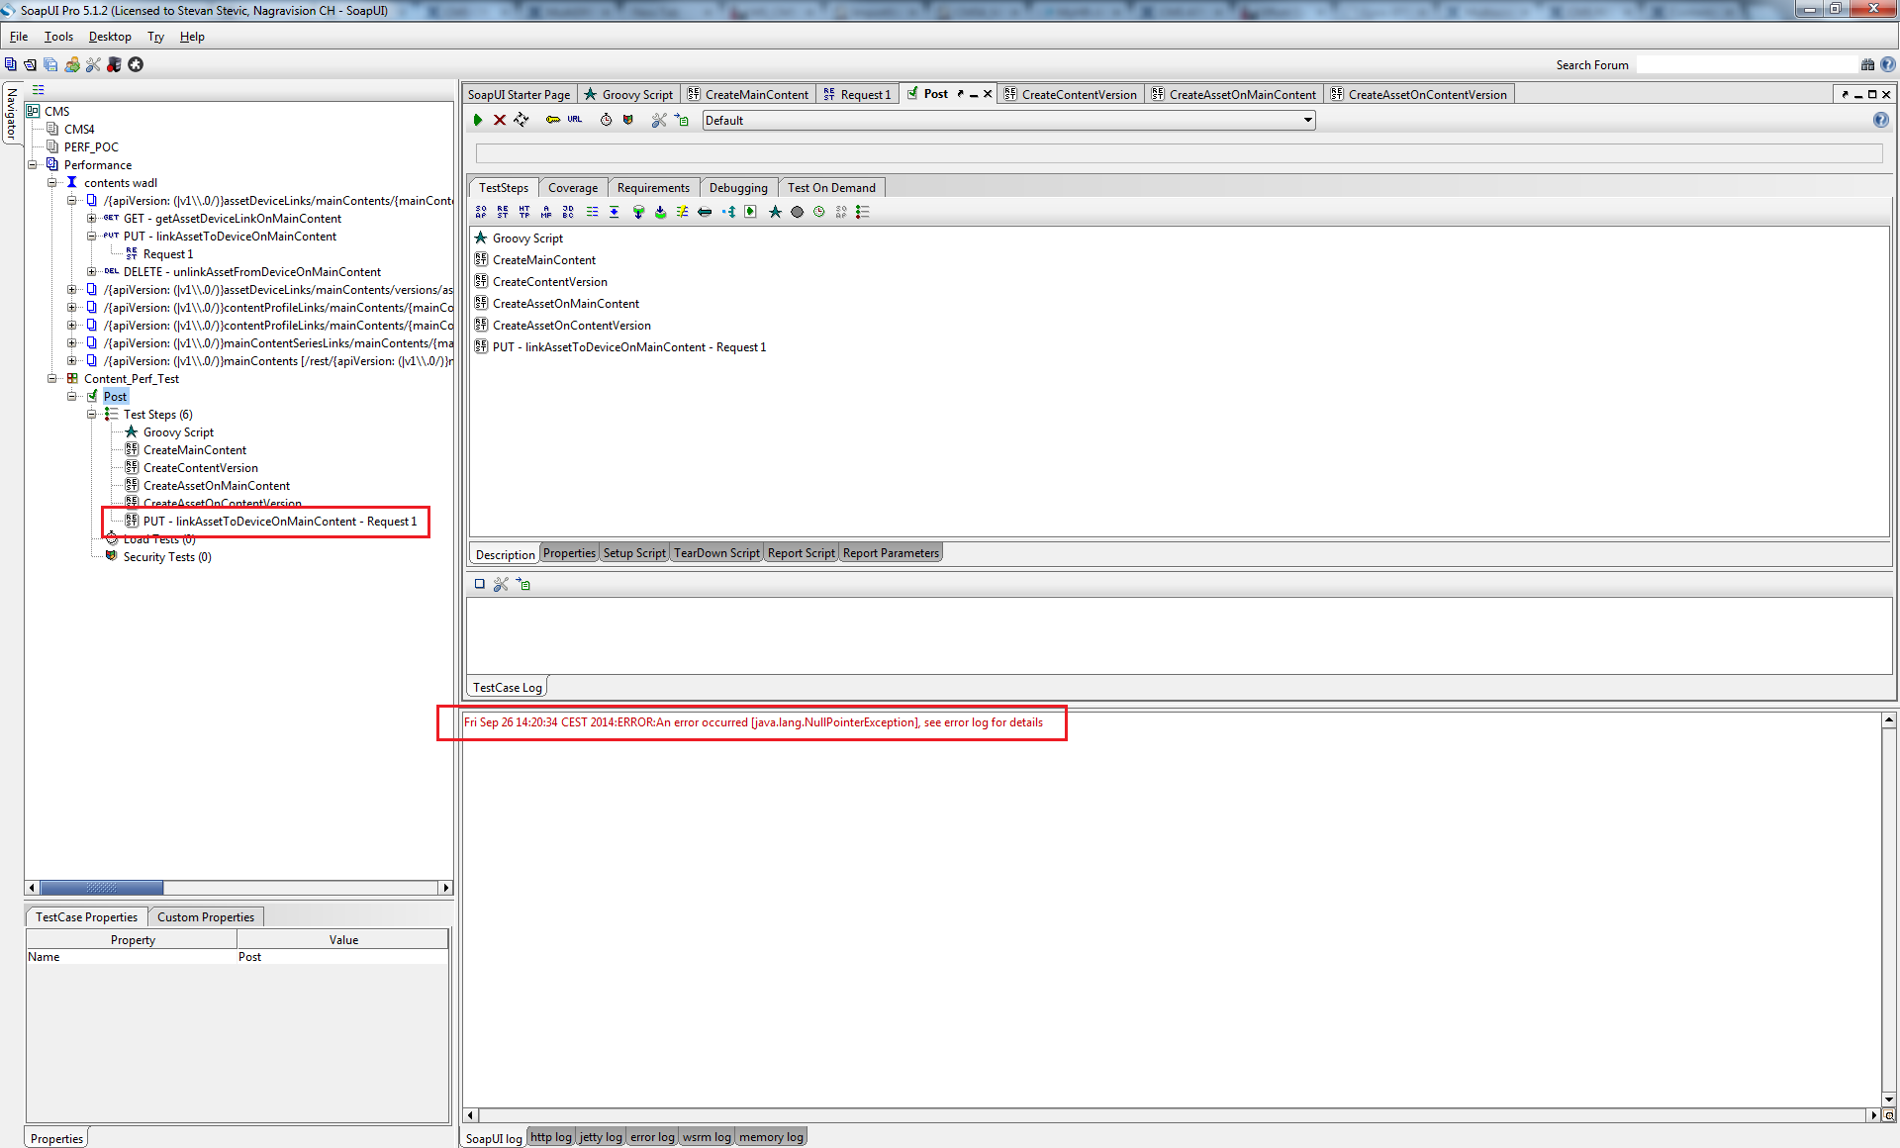Click the Search Forum input field
Image resolution: width=1900 pixels, height=1148 pixels.
tap(1746, 65)
